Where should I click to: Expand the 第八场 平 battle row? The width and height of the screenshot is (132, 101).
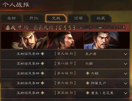(126, 64)
